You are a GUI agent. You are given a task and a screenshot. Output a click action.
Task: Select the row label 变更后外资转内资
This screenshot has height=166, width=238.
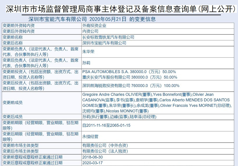tap(19, 31)
